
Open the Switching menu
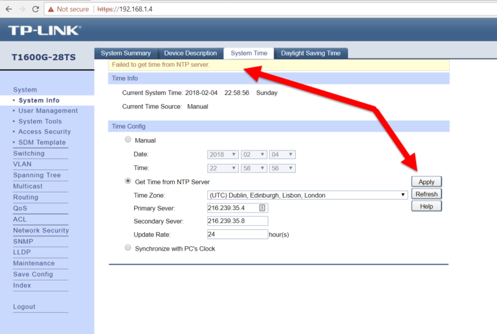[29, 153]
